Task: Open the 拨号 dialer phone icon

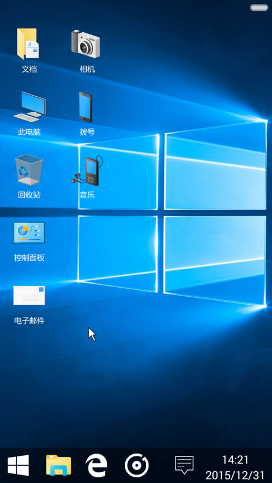Action: [85, 106]
